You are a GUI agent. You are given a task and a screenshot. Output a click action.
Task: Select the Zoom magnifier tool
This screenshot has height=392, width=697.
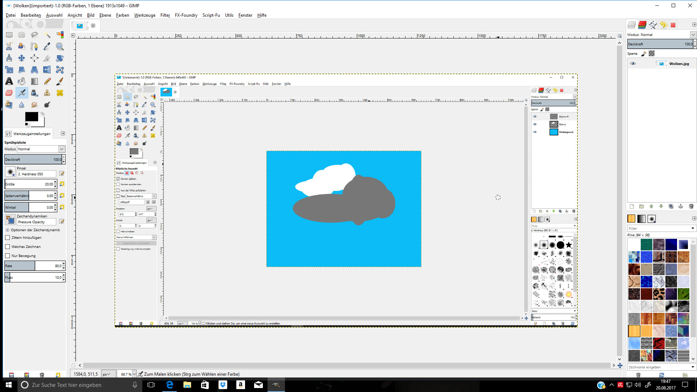(x=60, y=46)
